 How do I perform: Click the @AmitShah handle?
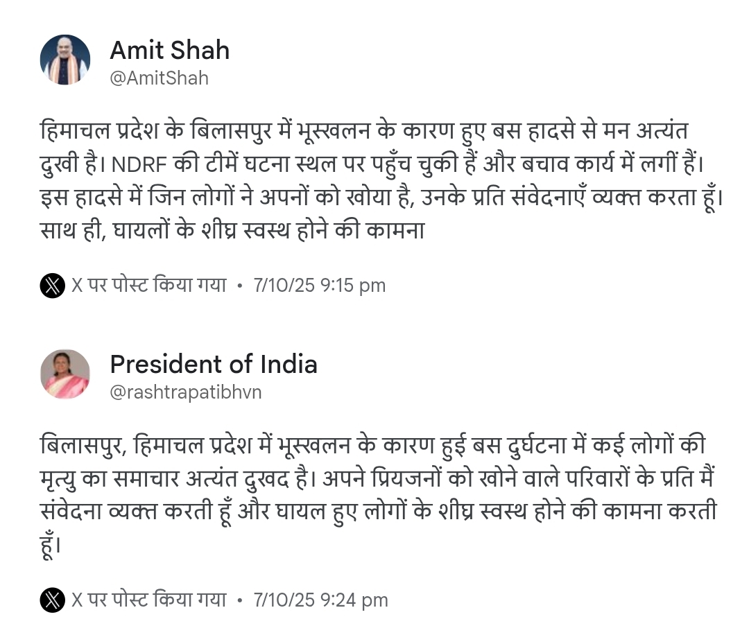click(159, 78)
